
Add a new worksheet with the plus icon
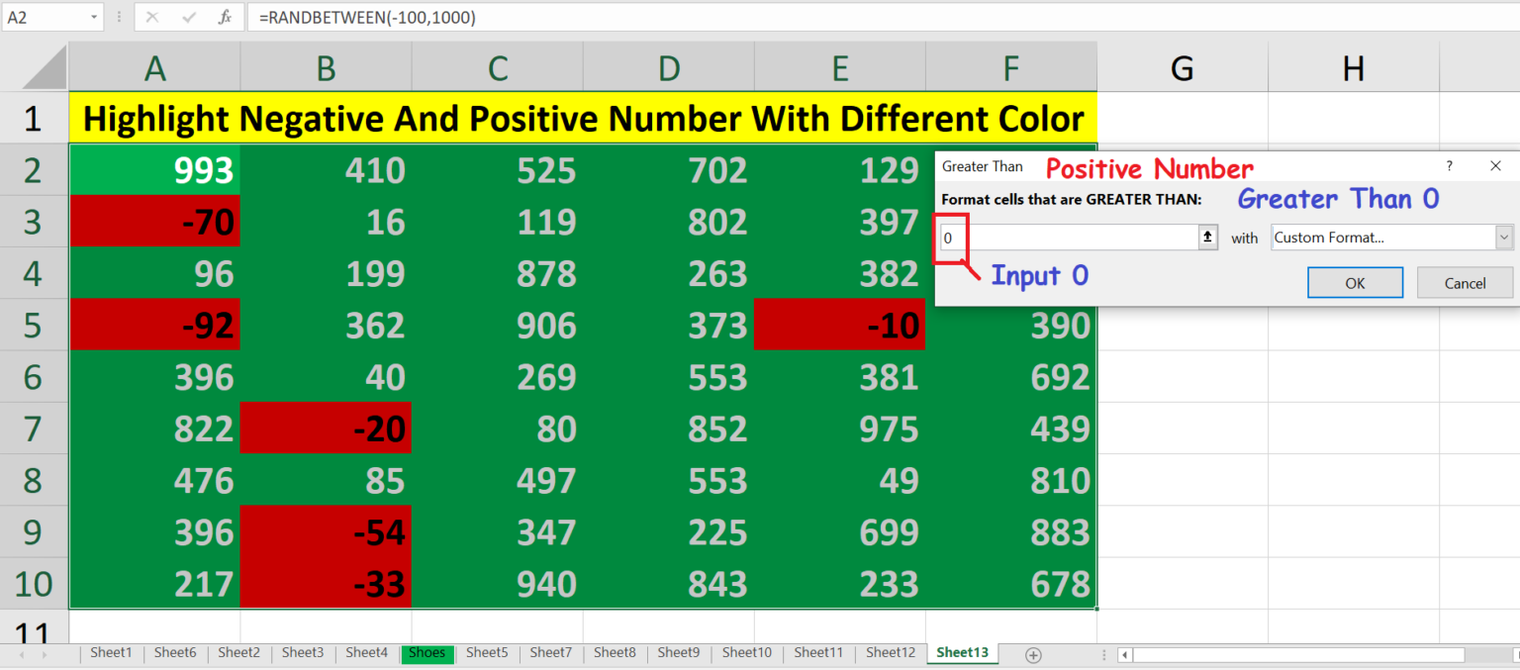pos(1033,653)
